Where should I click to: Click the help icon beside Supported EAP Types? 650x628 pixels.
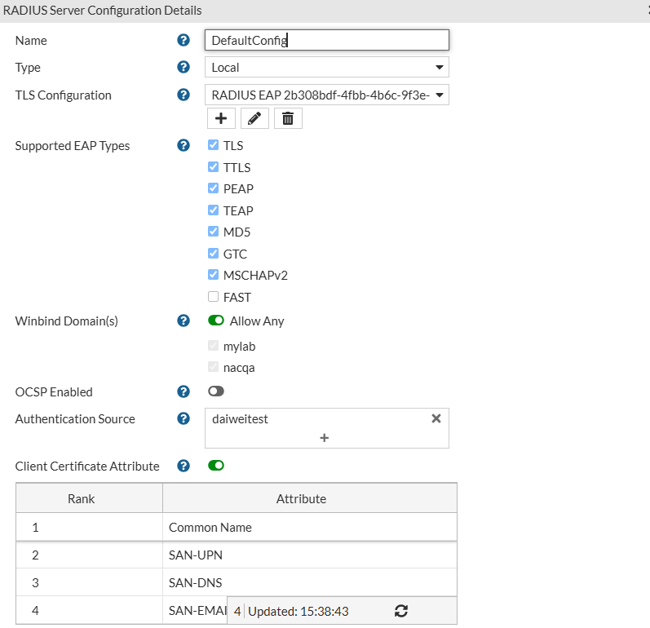[184, 146]
